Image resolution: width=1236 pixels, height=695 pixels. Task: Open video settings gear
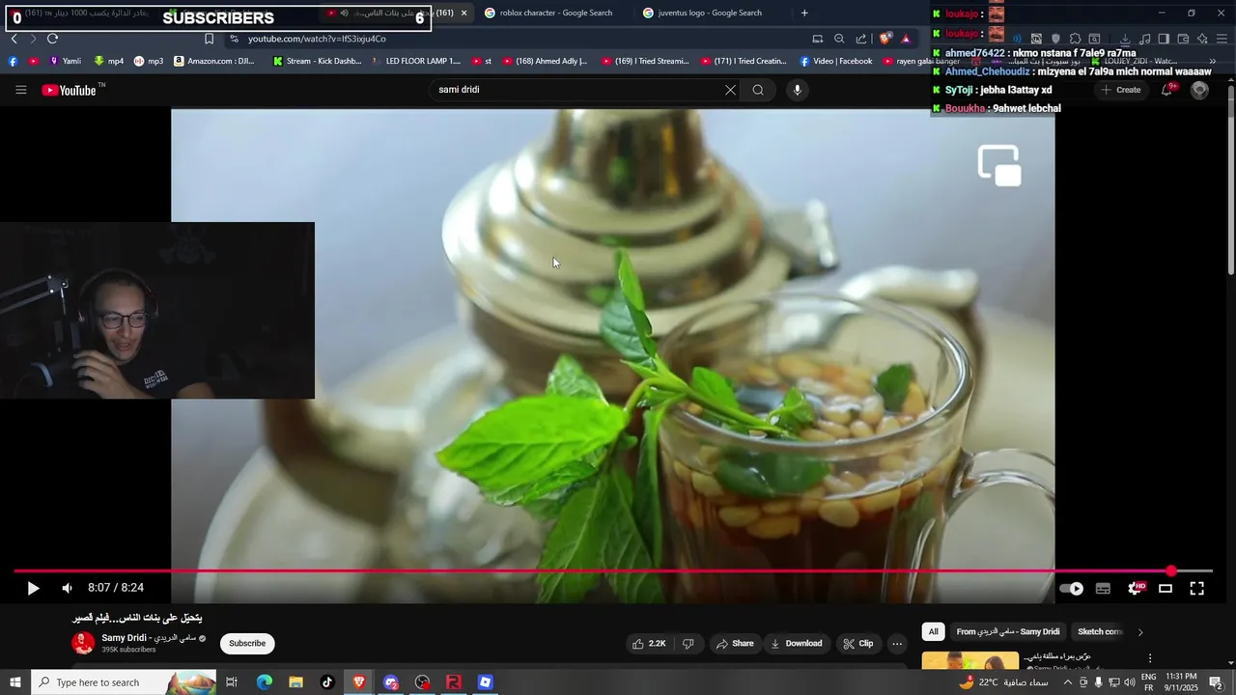[1136, 588]
